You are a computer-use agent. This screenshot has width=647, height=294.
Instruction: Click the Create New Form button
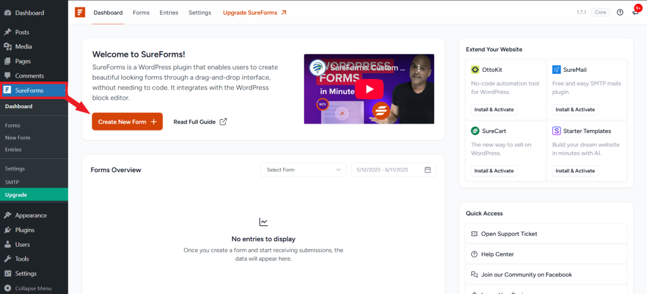click(127, 122)
